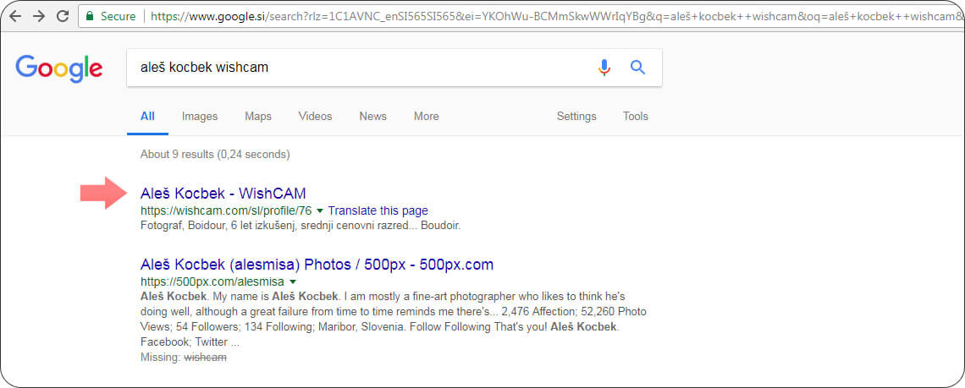Click the browser forward arrow
Image resolution: width=965 pixels, height=388 pixels.
click(39, 16)
